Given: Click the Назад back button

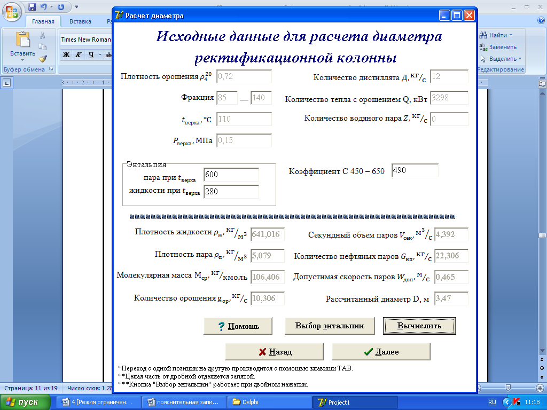Looking at the screenshot, I should pos(274,352).
